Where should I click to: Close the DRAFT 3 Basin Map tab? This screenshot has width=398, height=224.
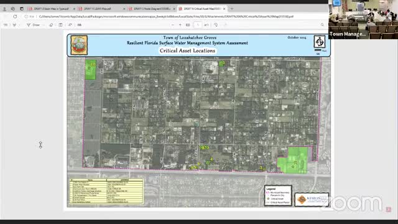point(74,9)
